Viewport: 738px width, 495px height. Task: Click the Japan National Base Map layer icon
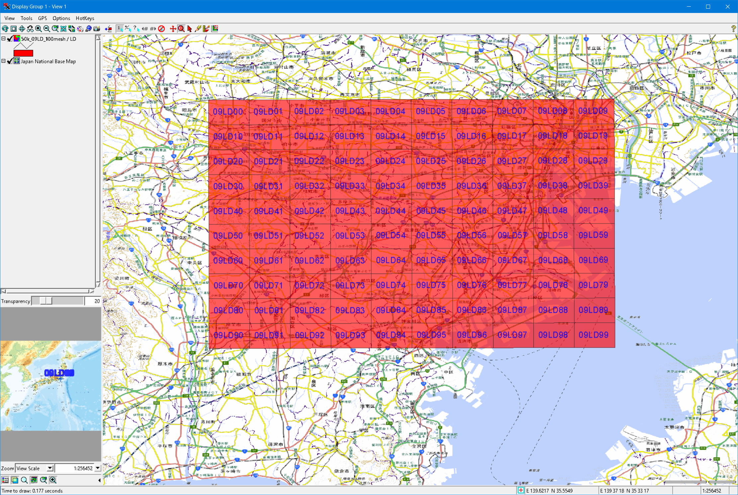[x=17, y=61]
